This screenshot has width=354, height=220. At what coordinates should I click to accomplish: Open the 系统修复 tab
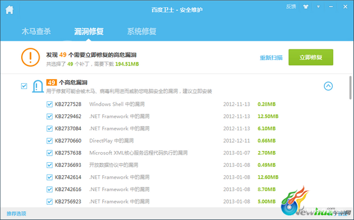142,31
